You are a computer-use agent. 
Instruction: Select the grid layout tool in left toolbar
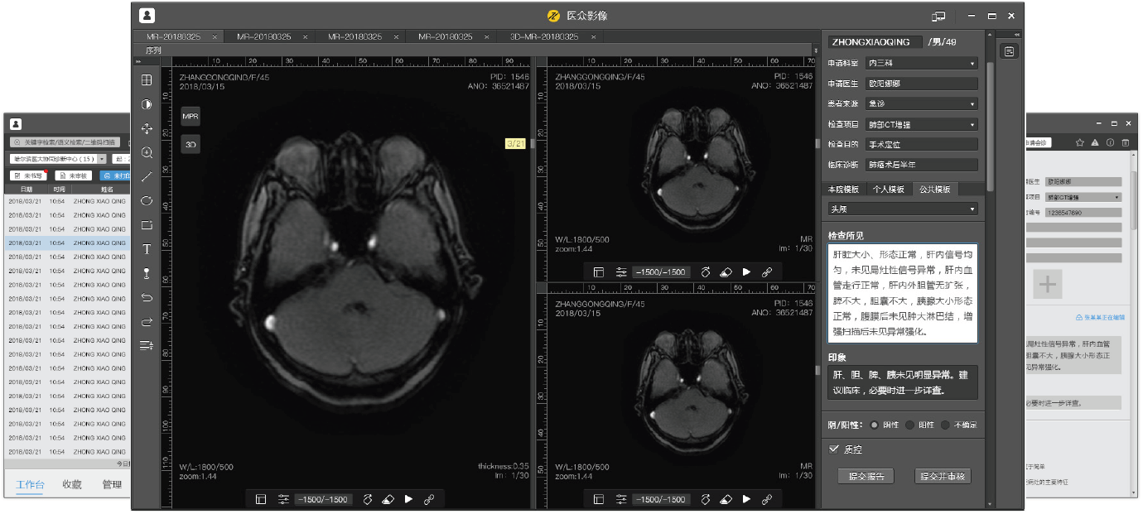point(147,80)
